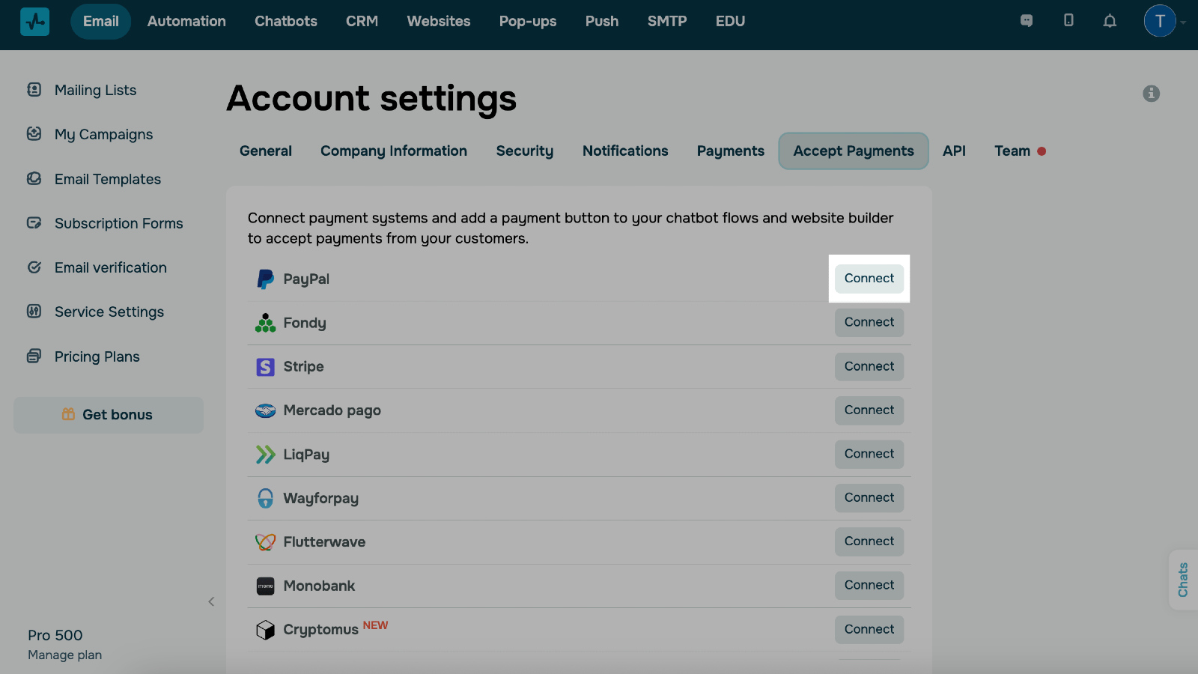
Task: Expand the Chats side panel
Action: 1183,580
